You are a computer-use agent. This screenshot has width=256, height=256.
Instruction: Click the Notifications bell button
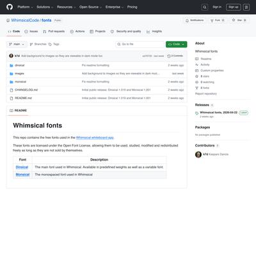click(x=195, y=20)
